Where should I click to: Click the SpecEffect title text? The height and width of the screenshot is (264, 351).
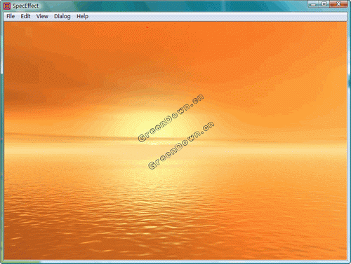tap(25, 6)
